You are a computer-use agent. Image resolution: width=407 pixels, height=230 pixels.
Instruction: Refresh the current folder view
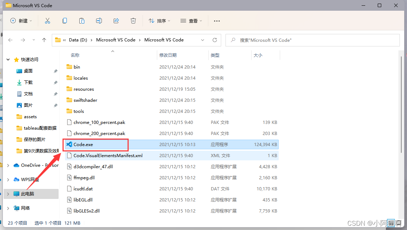pyautogui.click(x=215, y=40)
